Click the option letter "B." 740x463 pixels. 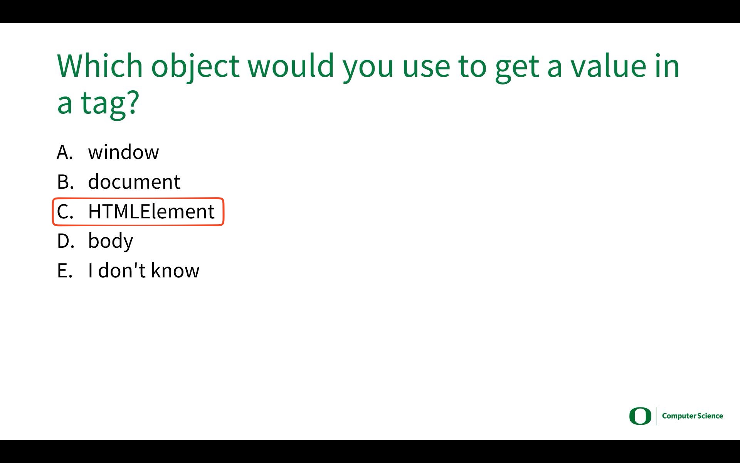pos(65,182)
